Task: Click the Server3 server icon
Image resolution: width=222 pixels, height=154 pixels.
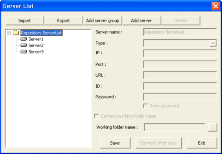Action: (24, 52)
